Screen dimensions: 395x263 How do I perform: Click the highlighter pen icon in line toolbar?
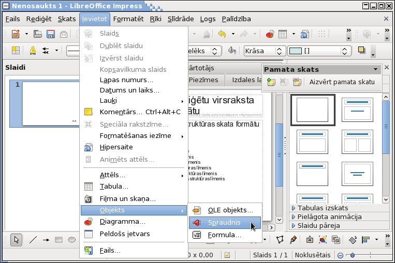tap(33, 51)
